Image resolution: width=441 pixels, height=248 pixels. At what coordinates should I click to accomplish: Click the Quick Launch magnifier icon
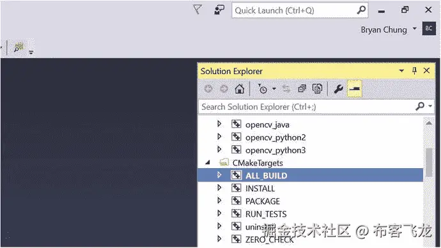(x=361, y=10)
